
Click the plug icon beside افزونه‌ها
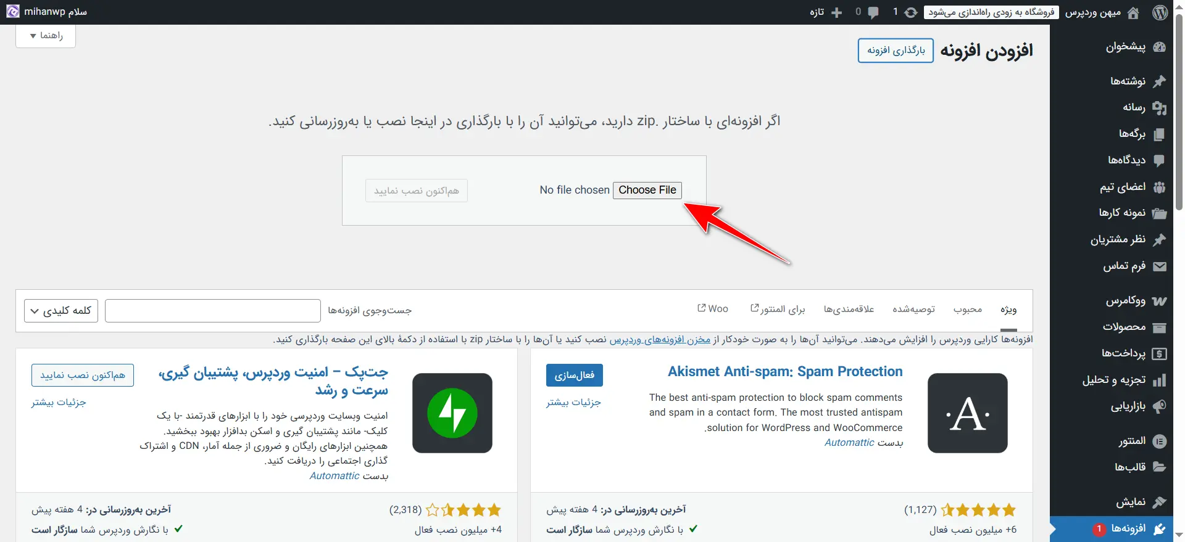[1160, 529]
